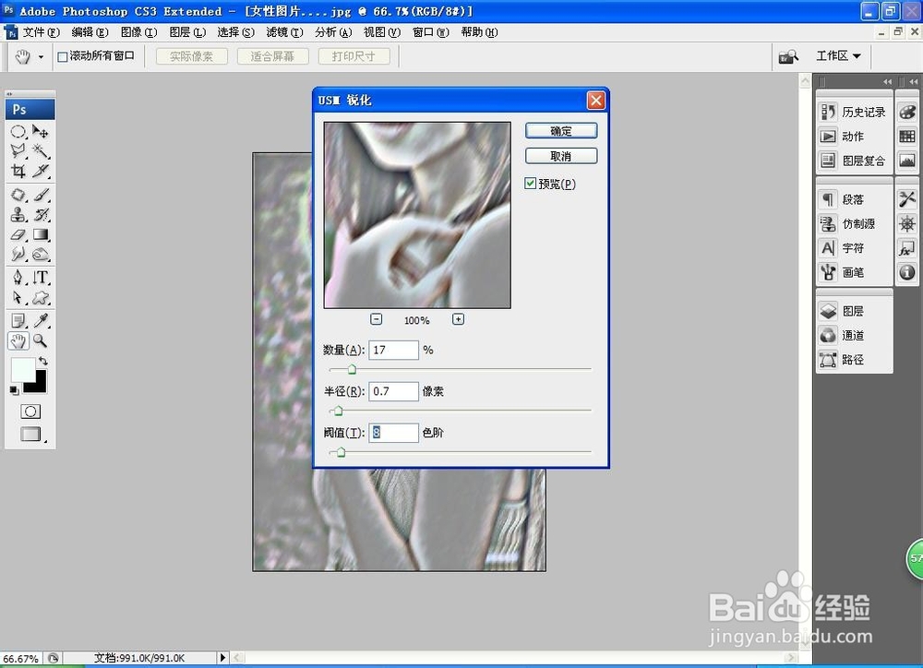Open the Window (窗口) menu
923x668 pixels.
click(x=431, y=31)
